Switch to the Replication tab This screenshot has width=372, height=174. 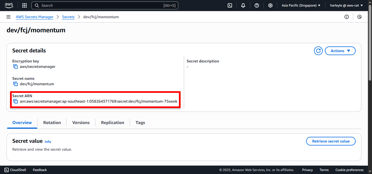click(x=112, y=123)
